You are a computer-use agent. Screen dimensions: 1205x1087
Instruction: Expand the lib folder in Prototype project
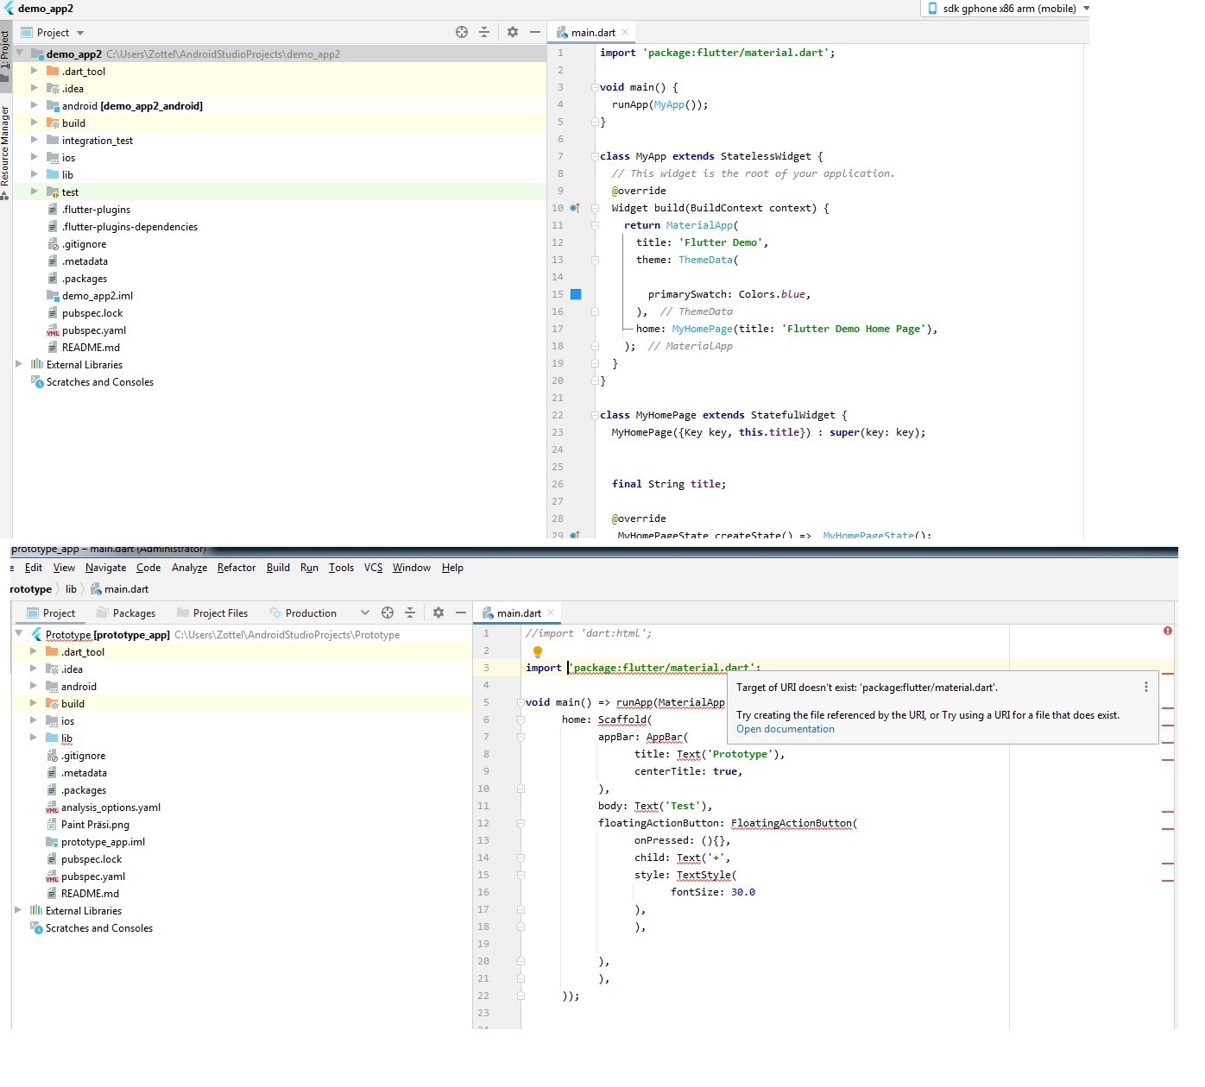coord(34,738)
